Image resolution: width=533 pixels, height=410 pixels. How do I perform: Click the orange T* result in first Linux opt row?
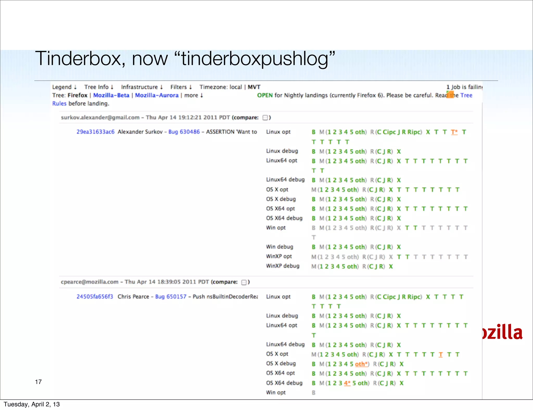click(454, 132)
